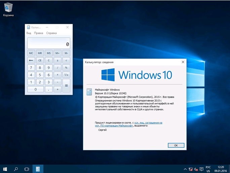
Task: Click the Start button on the taskbar
Action: pos(5,168)
